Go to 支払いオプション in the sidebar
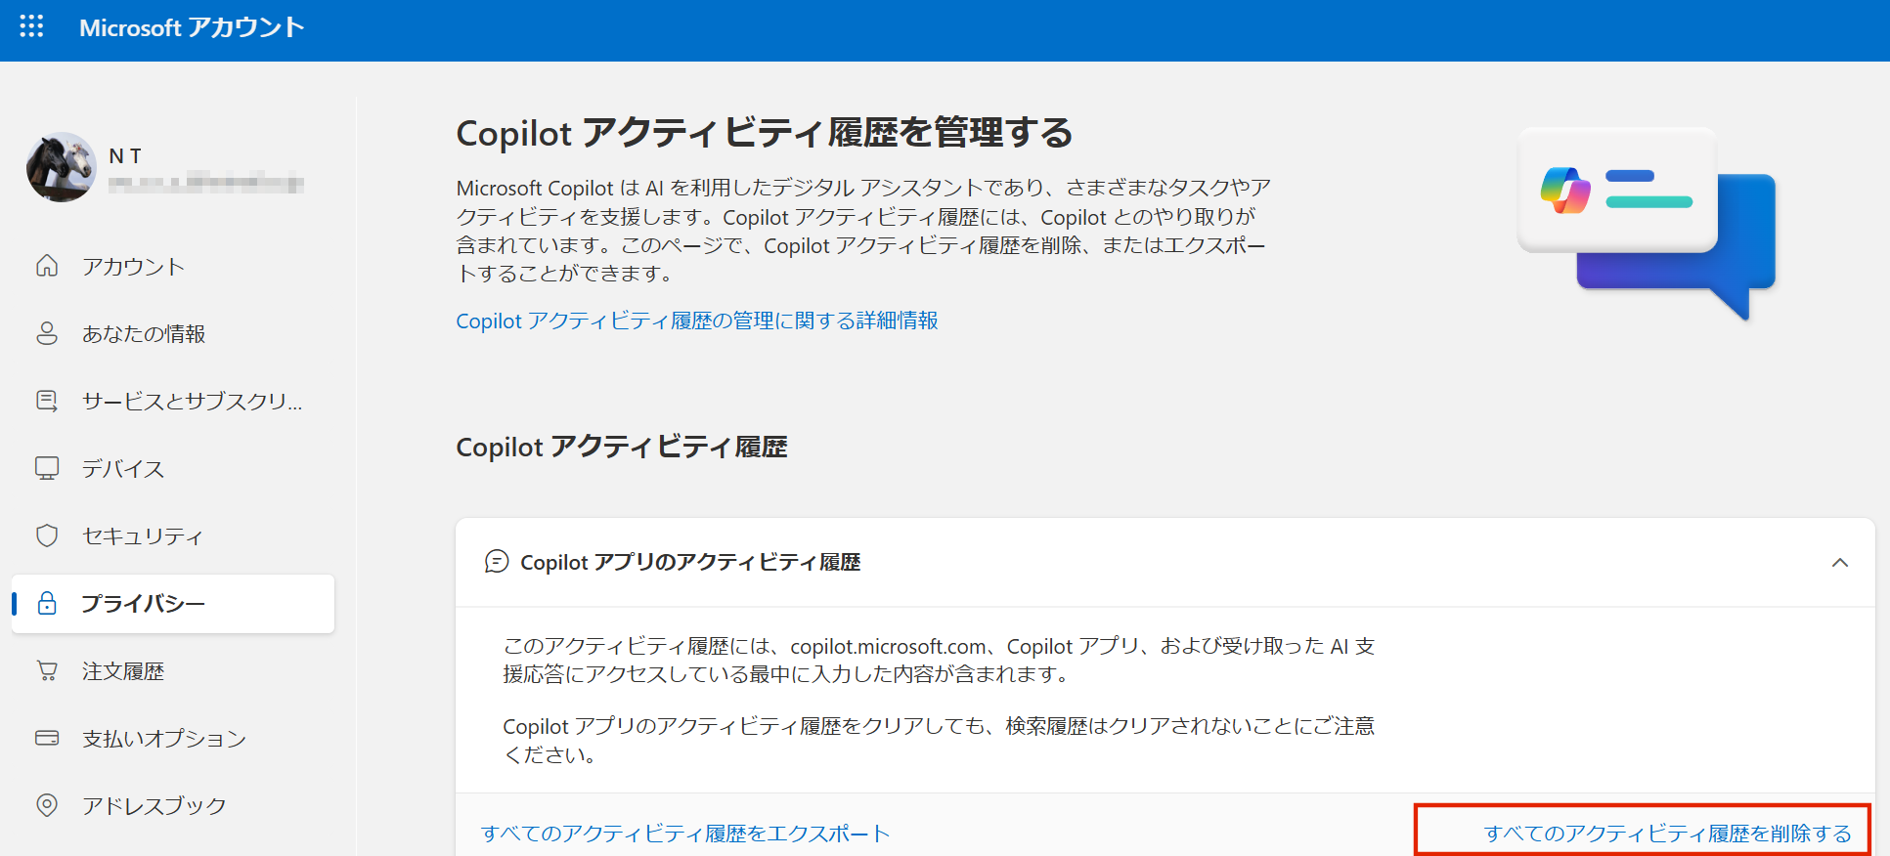Image resolution: width=1890 pixels, height=856 pixels. [173, 738]
